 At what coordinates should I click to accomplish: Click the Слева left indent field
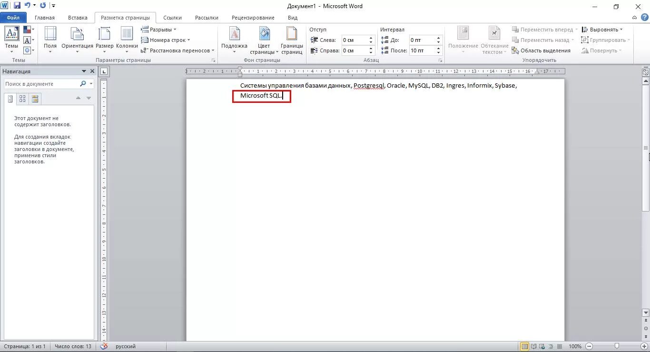coord(355,40)
